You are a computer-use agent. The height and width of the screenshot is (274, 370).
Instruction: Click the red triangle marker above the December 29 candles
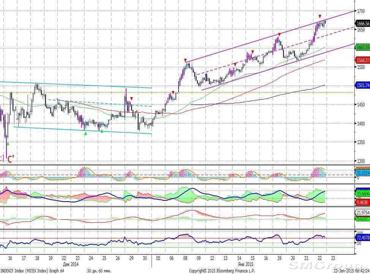click(x=131, y=99)
